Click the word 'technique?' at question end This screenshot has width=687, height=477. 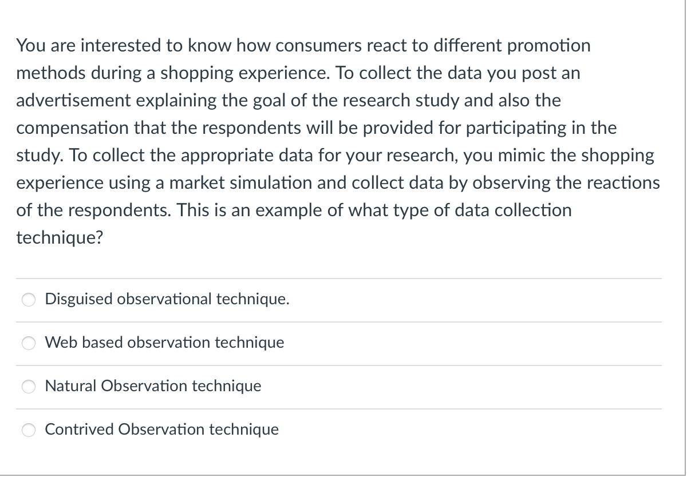[x=59, y=237]
